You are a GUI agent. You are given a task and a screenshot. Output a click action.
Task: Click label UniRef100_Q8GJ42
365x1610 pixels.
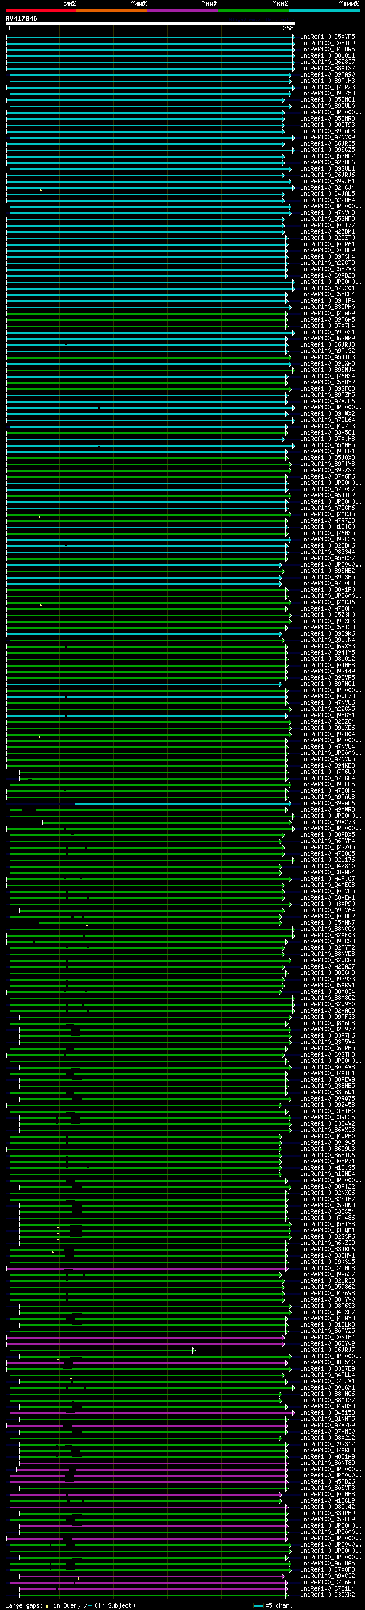327,1507
